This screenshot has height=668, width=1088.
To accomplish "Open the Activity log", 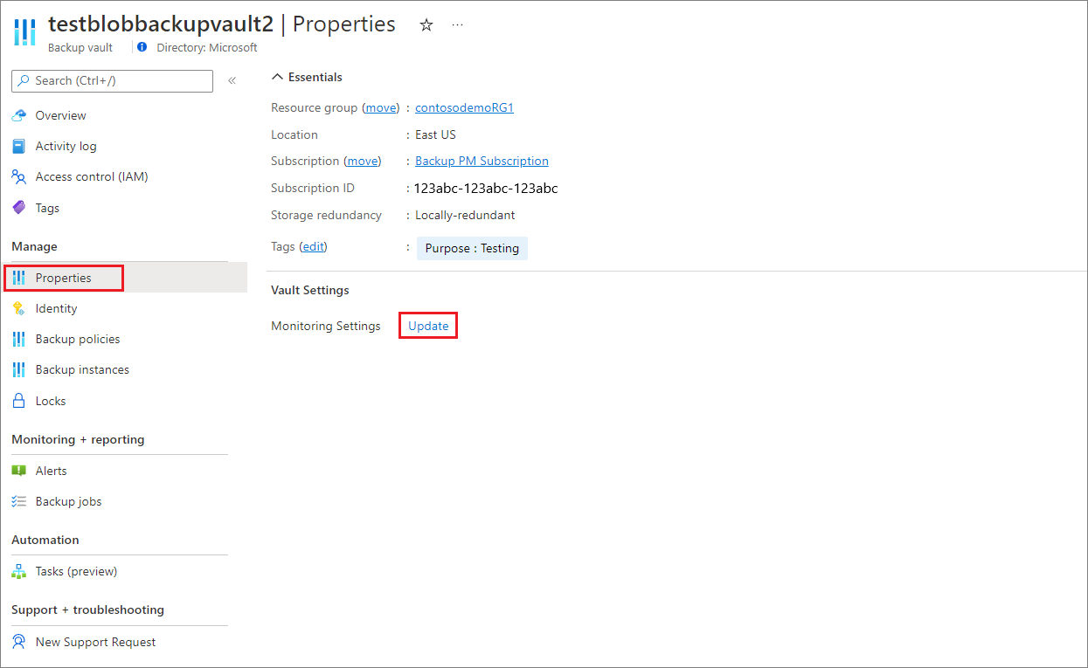I will (x=66, y=145).
